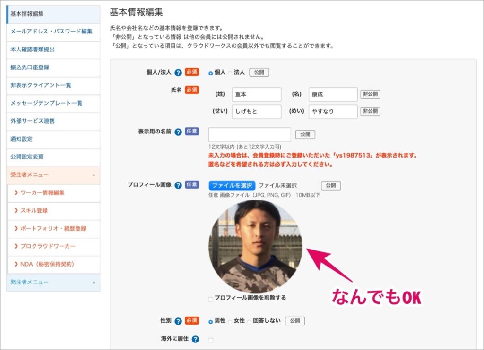Select 法人 radio button

point(230,73)
